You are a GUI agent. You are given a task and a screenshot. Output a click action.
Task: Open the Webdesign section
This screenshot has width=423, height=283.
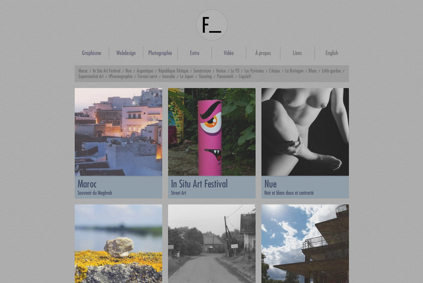pos(125,53)
